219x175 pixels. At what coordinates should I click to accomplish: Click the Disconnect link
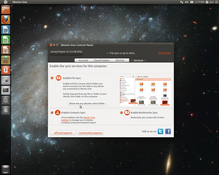tap(165, 53)
